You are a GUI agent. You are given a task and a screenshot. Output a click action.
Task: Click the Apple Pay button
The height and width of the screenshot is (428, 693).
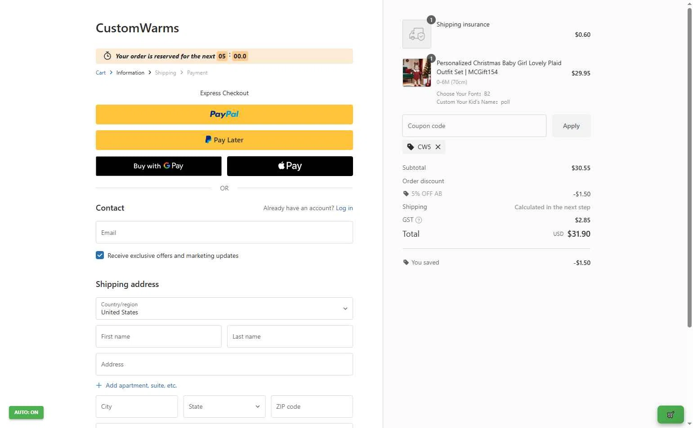pos(290,166)
